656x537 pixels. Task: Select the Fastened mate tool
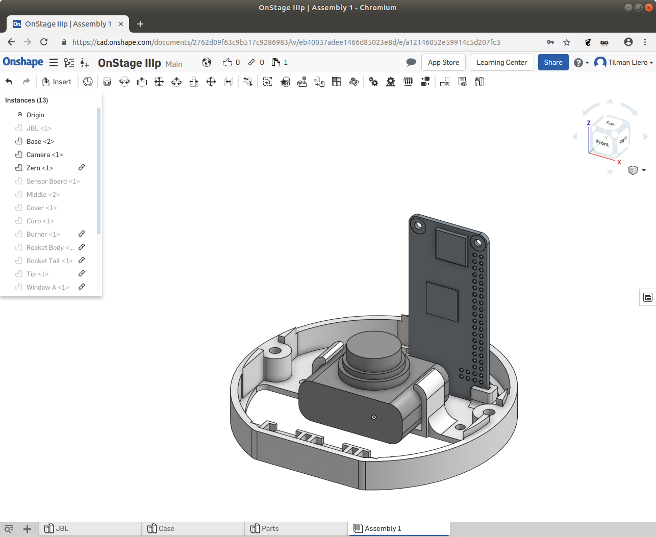tap(107, 82)
